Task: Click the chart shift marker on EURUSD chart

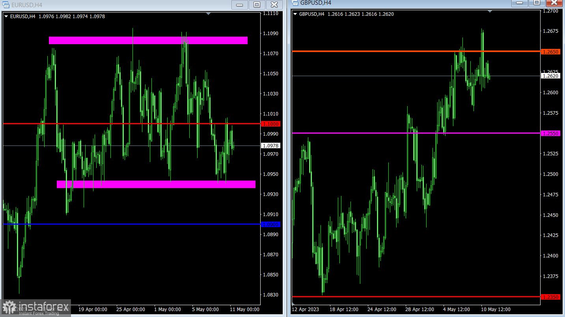Action: (x=209, y=14)
